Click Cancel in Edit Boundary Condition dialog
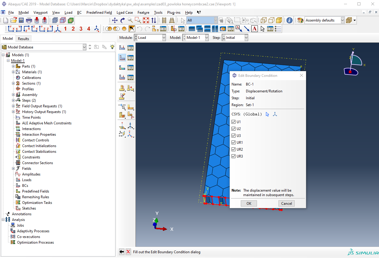Image resolution: width=379 pixels, height=258 pixels. pyautogui.click(x=287, y=203)
